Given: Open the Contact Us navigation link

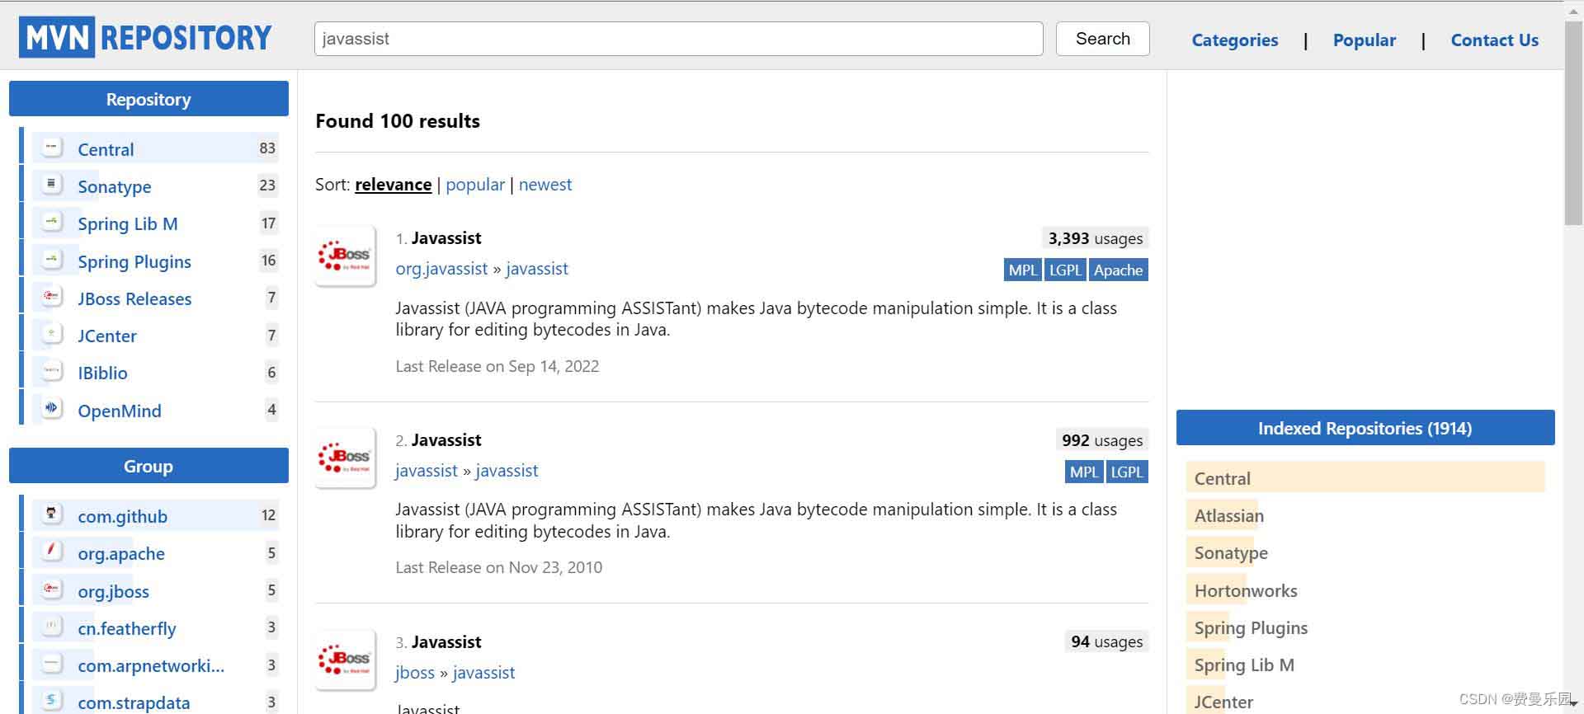Looking at the screenshot, I should (1494, 40).
